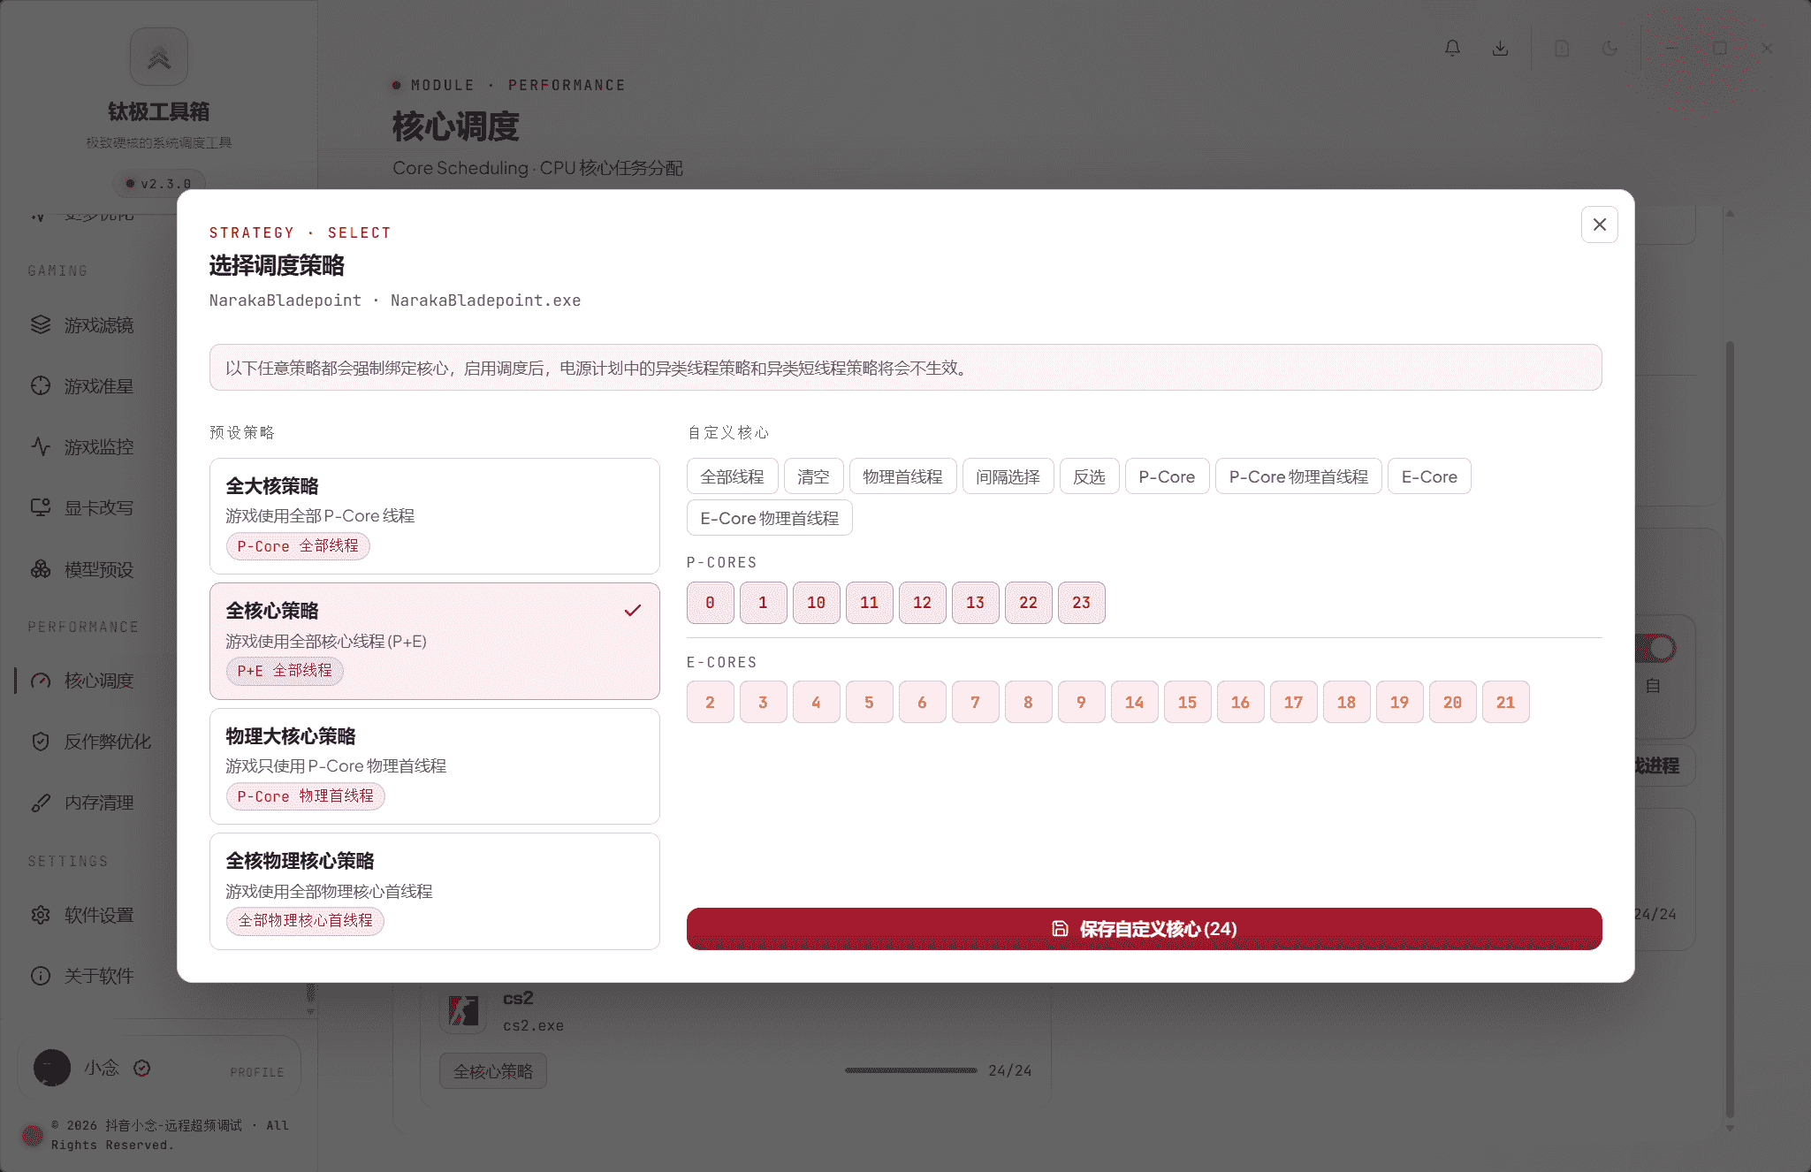Viewport: 1811px width, 1172px height.
Task: Toggle dark mode moon icon
Action: point(1609,49)
